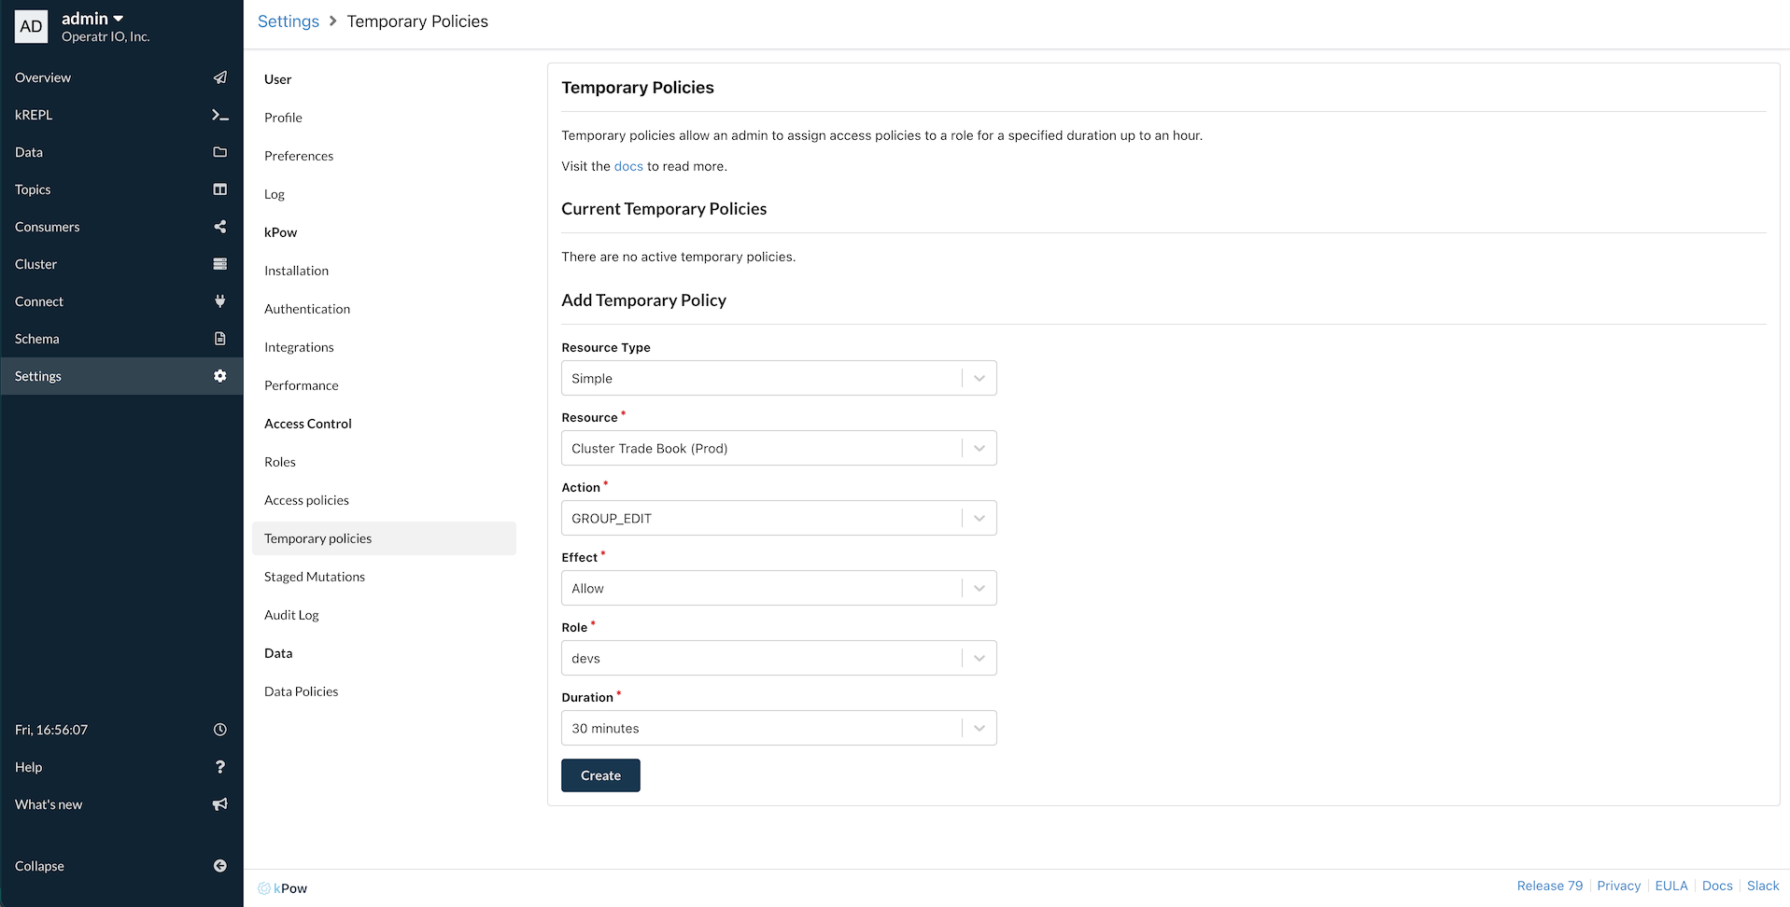The image size is (1790, 907).
Task: Select the Overview paper plane icon
Action: click(220, 77)
